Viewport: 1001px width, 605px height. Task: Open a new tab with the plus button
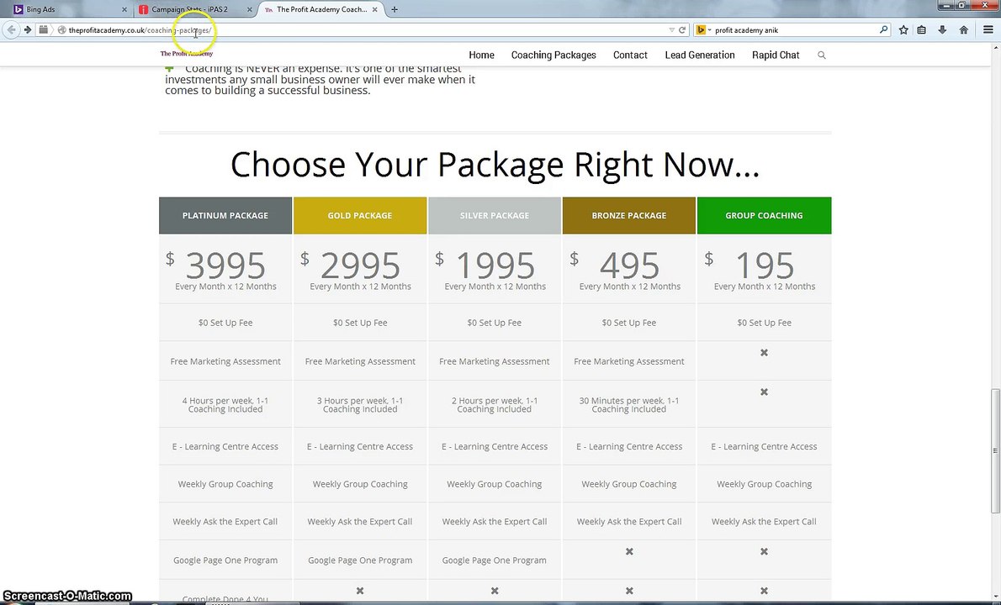click(395, 9)
